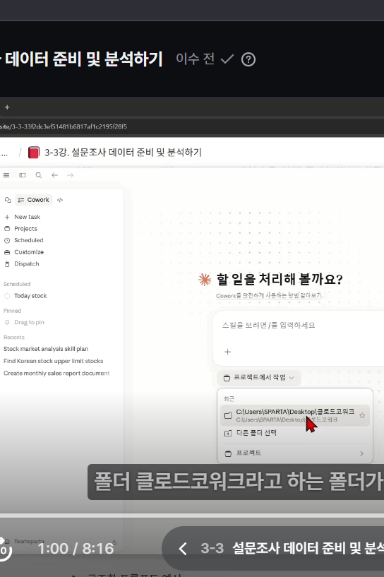Click the red book page icon
Image resolution: width=384 pixels, height=577 pixels.
[x=33, y=153]
